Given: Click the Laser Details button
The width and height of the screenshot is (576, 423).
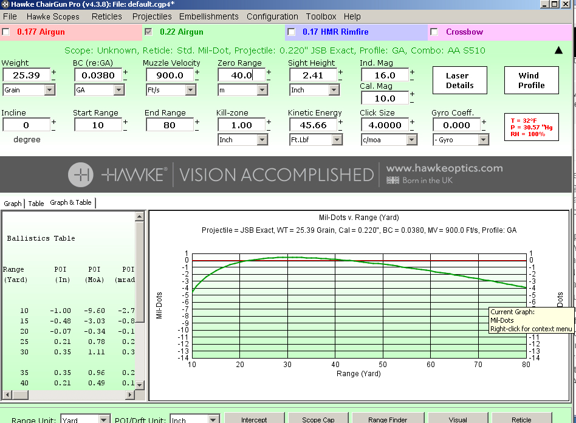Looking at the screenshot, I should coord(459,80).
